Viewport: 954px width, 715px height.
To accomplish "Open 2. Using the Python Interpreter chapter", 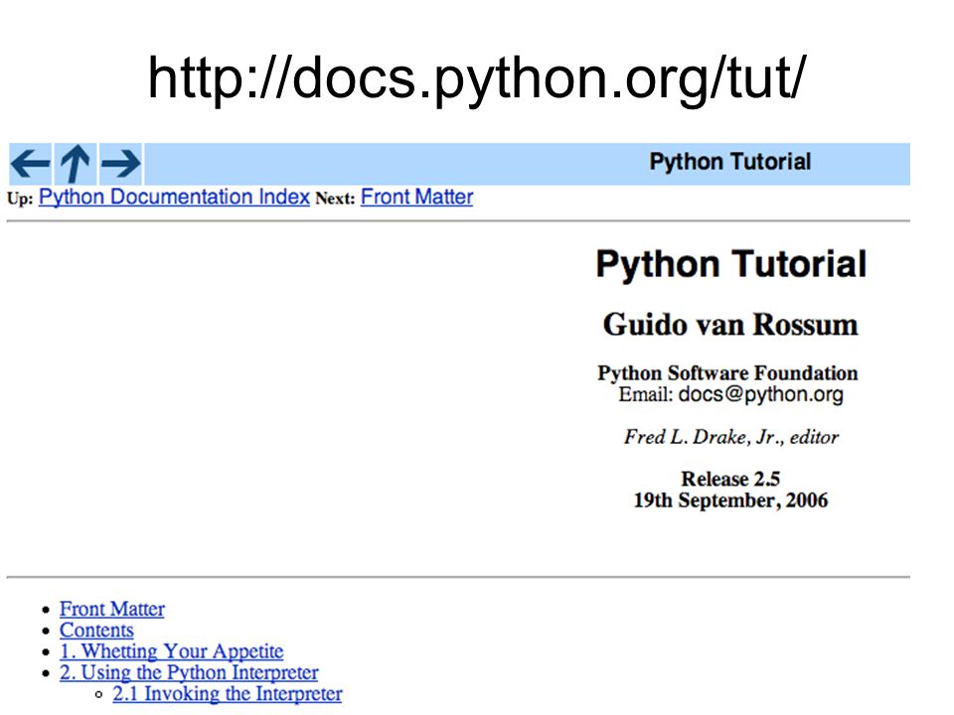I will pos(189,672).
